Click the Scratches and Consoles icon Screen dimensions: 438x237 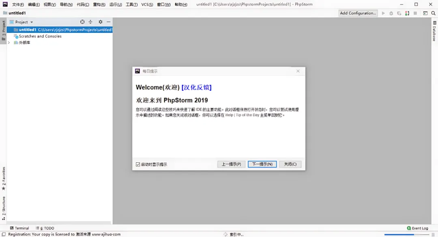coord(16,36)
